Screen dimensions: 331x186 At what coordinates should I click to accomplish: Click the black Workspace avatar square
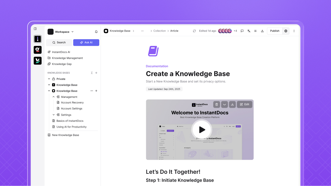point(51,32)
